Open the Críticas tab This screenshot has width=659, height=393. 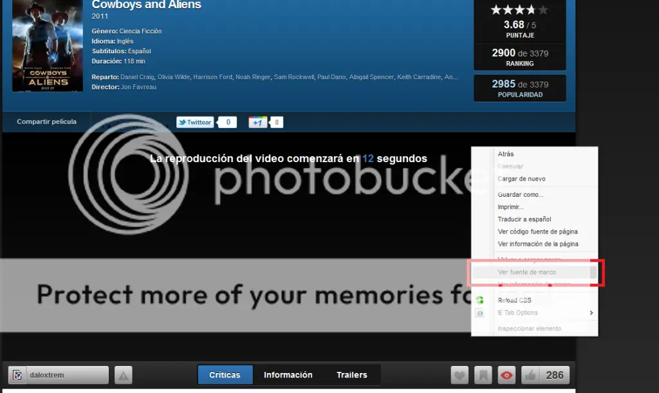[x=225, y=374]
